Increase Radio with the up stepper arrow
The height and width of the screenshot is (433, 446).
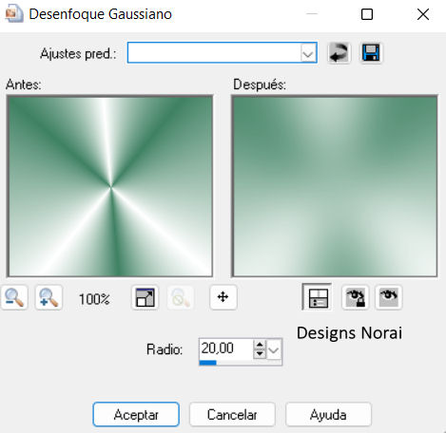click(x=260, y=345)
